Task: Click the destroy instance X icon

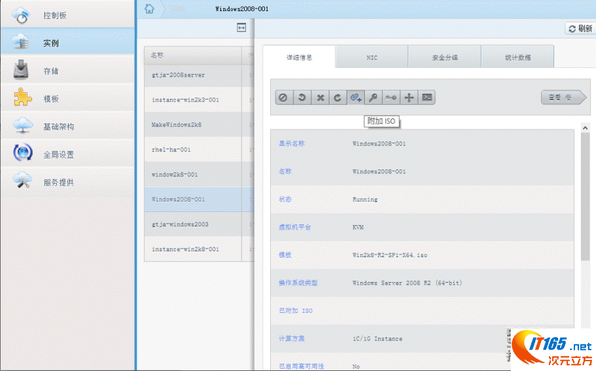Action: pos(320,97)
